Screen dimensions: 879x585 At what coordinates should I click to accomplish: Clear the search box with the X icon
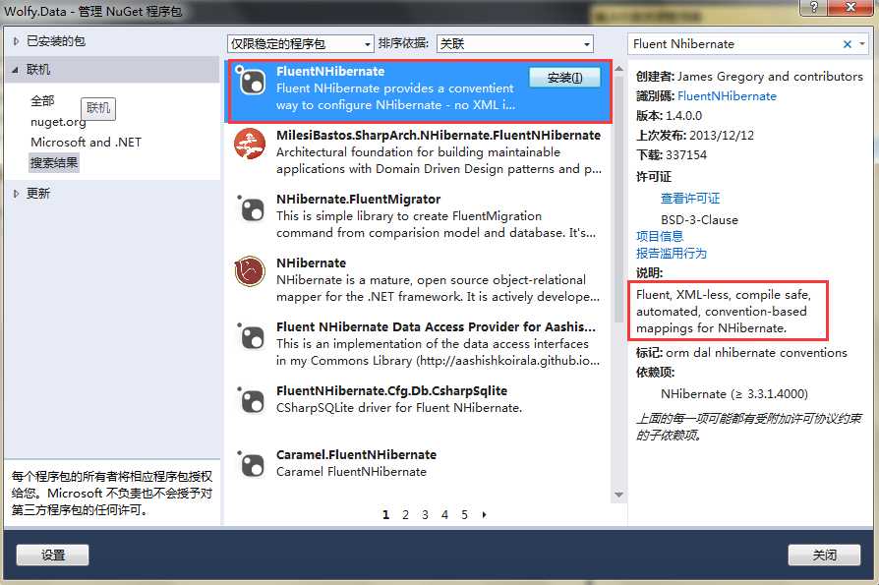(x=848, y=43)
